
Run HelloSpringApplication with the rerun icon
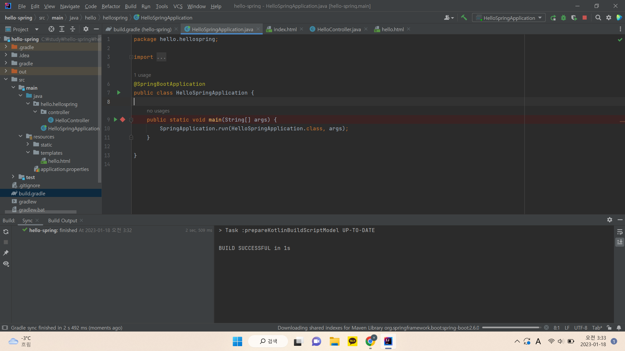[x=553, y=18]
